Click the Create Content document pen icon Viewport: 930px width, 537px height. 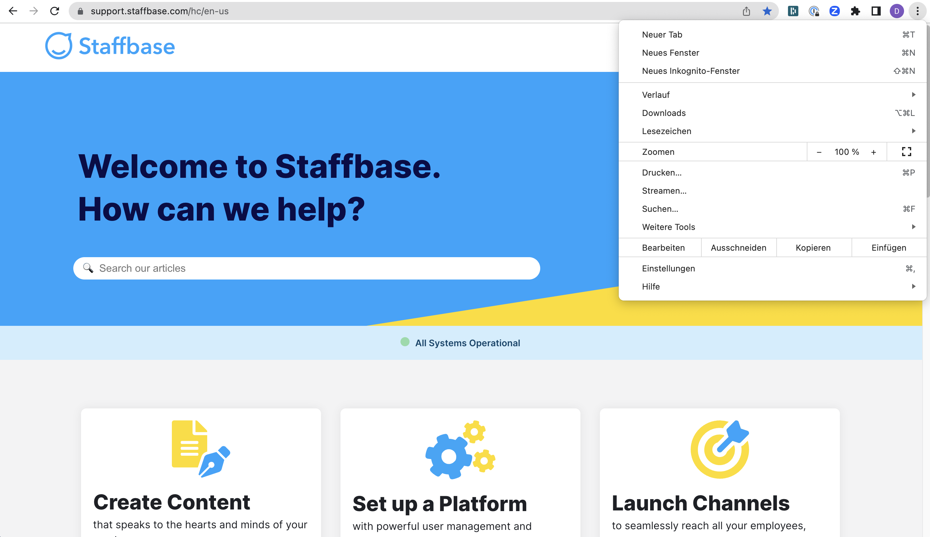coord(201,449)
